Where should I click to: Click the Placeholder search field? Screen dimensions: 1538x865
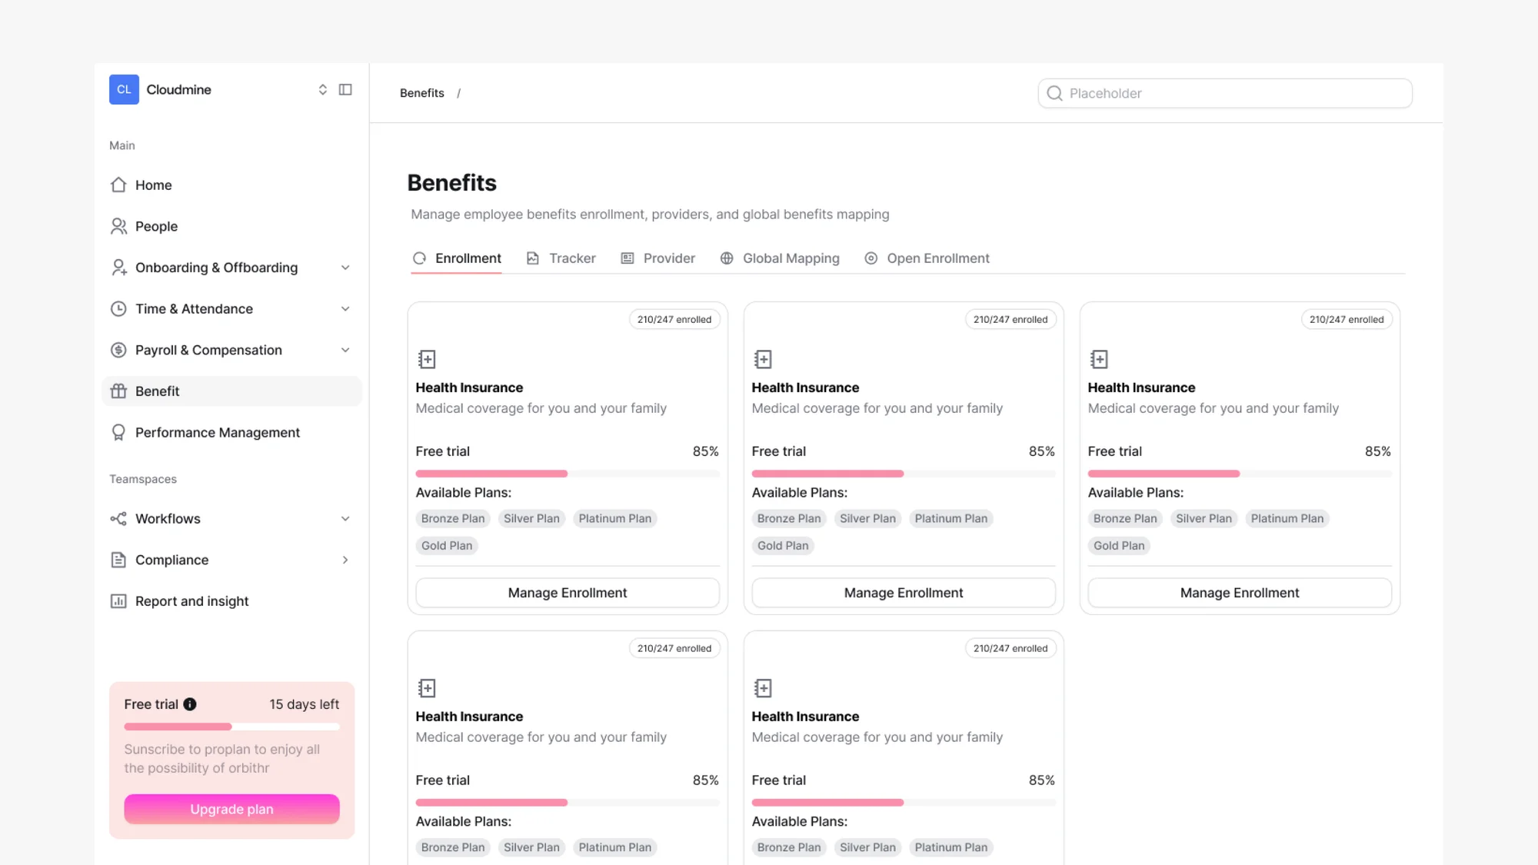pos(1225,93)
